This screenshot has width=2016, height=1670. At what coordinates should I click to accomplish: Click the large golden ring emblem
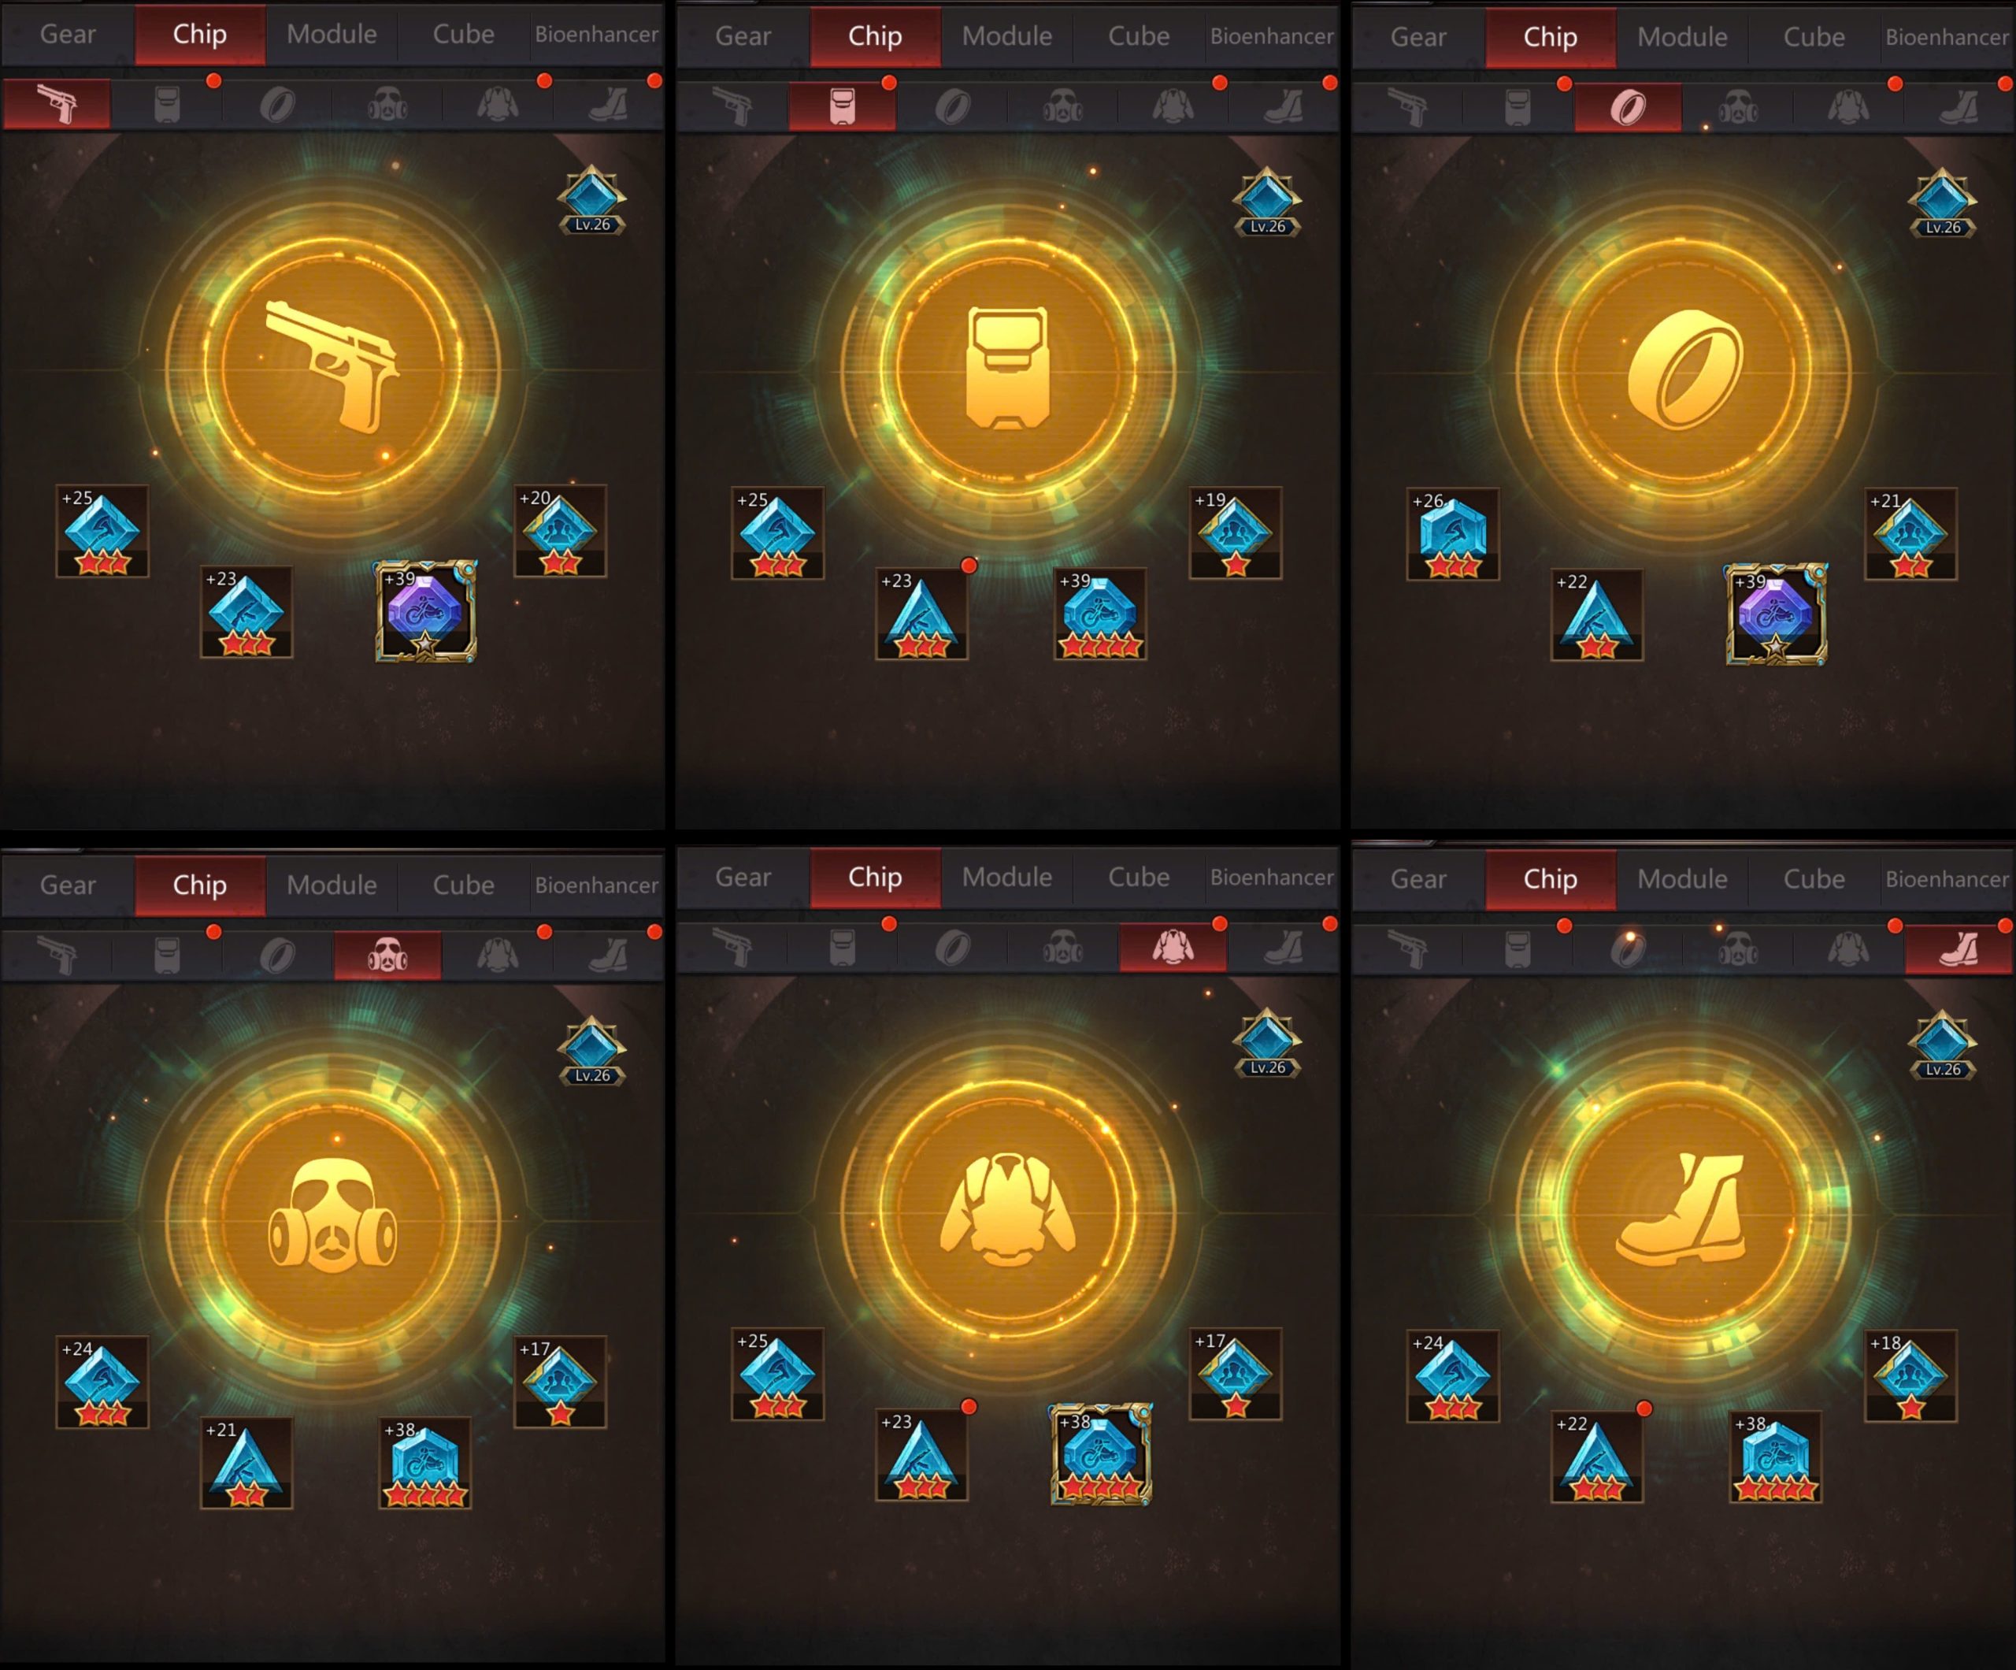pos(1683,369)
